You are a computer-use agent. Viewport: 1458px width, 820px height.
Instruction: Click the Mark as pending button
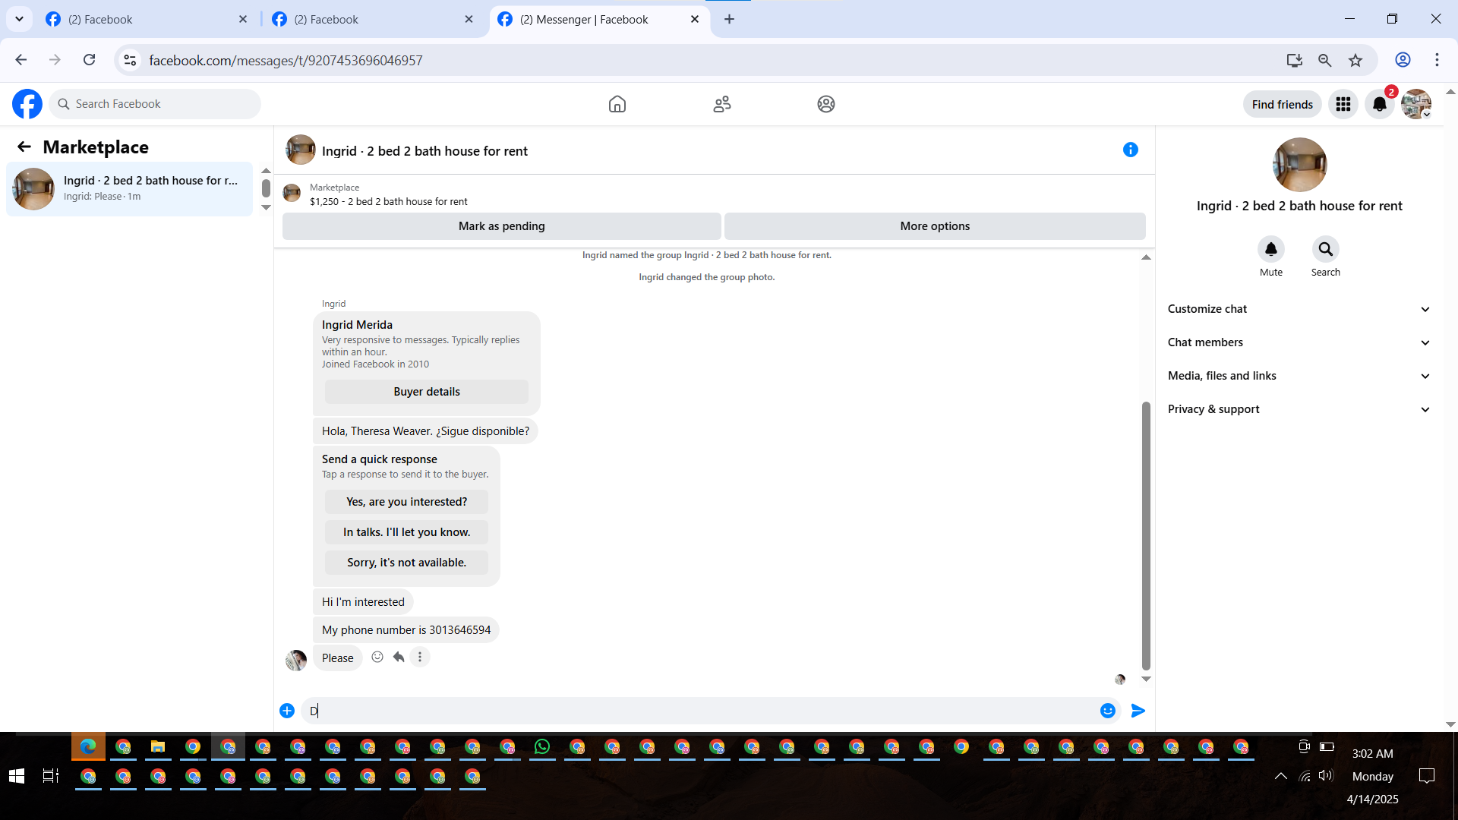501,226
